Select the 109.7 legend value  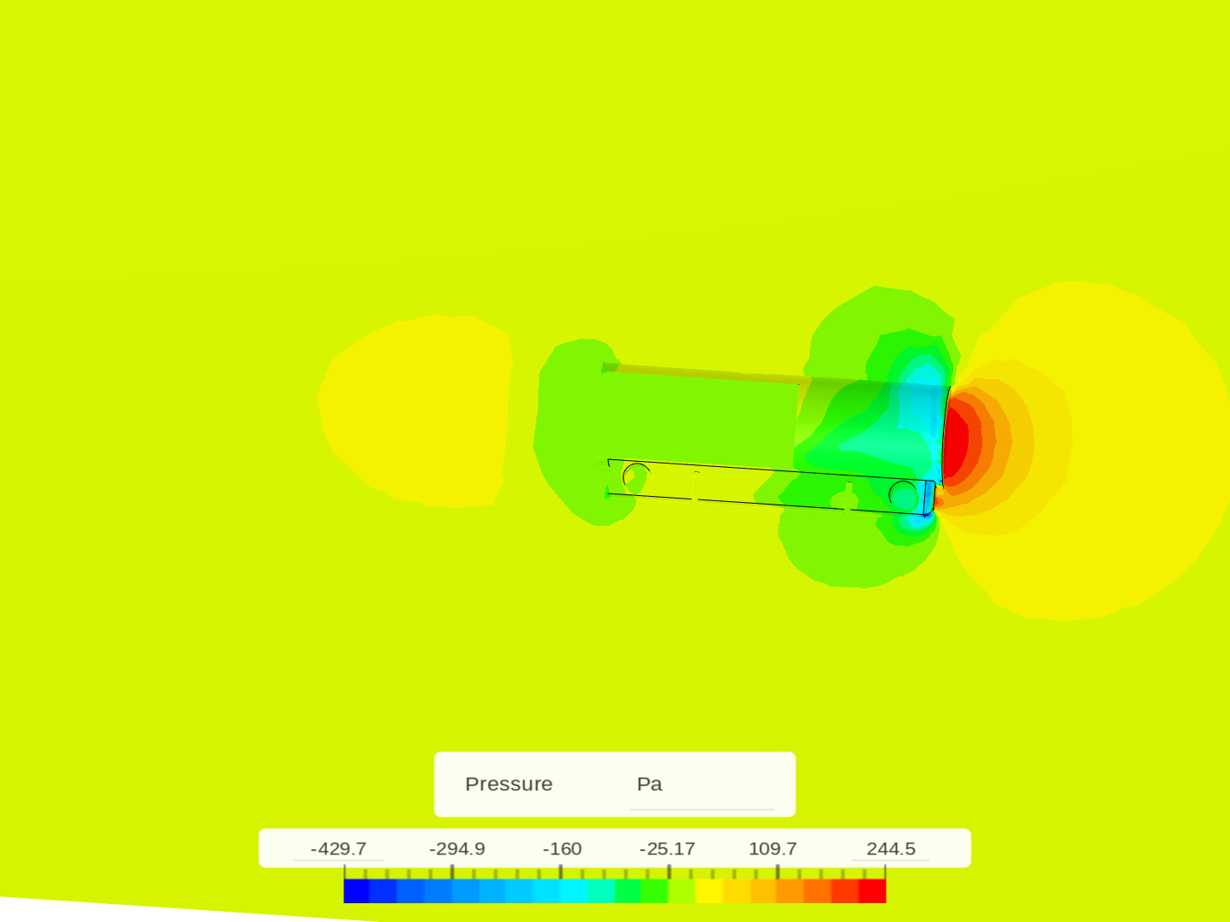(x=772, y=849)
